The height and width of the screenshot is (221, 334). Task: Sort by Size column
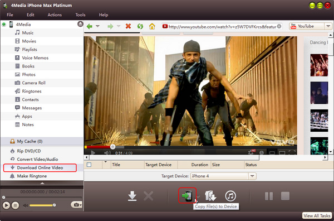click(x=216, y=165)
